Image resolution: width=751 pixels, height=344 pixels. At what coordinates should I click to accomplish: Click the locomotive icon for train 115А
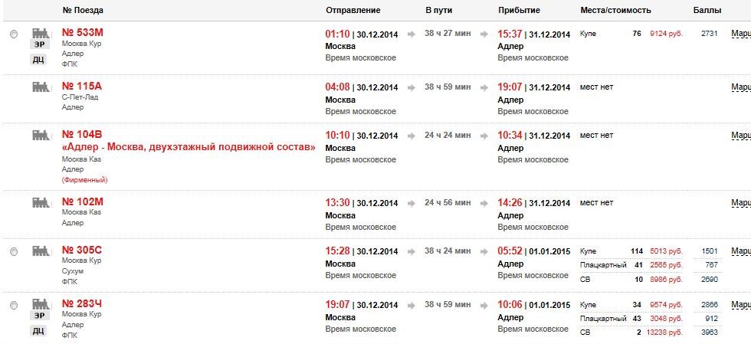40,87
